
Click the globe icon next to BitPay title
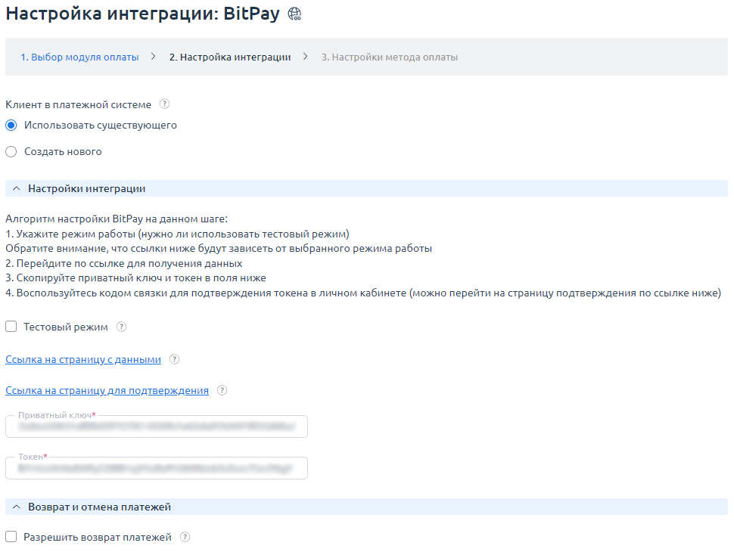pos(295,14)
